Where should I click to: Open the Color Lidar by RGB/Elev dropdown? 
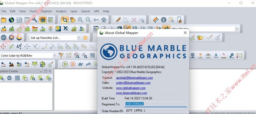point(55,56)
